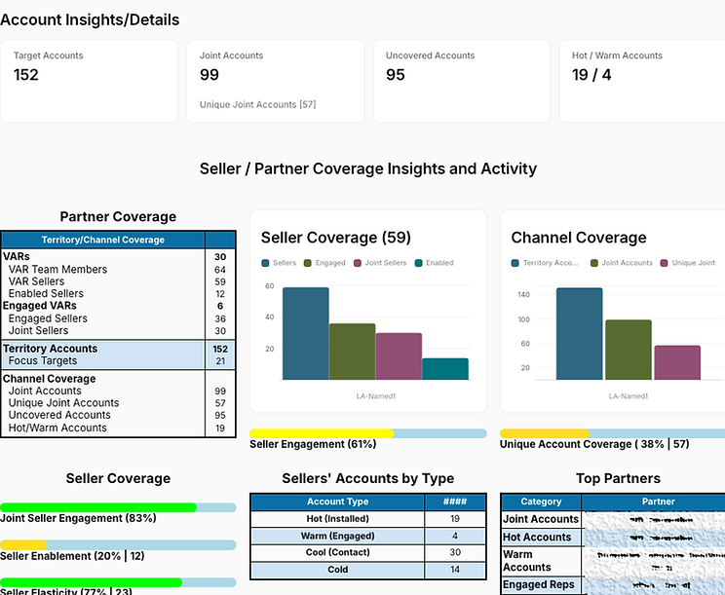
Task: Click the #### column header
Action: [x=455, y=502]
